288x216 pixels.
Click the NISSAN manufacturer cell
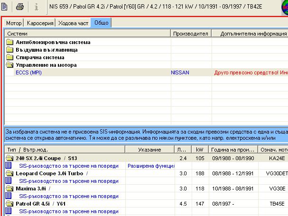point(180,72)
